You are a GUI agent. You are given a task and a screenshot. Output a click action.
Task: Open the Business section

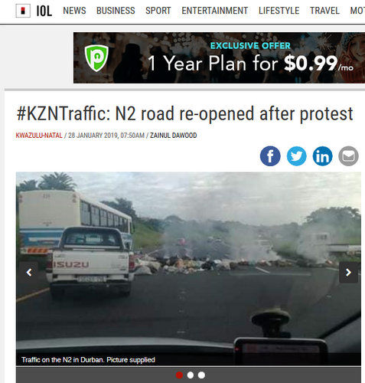click(x=116, y=11)
